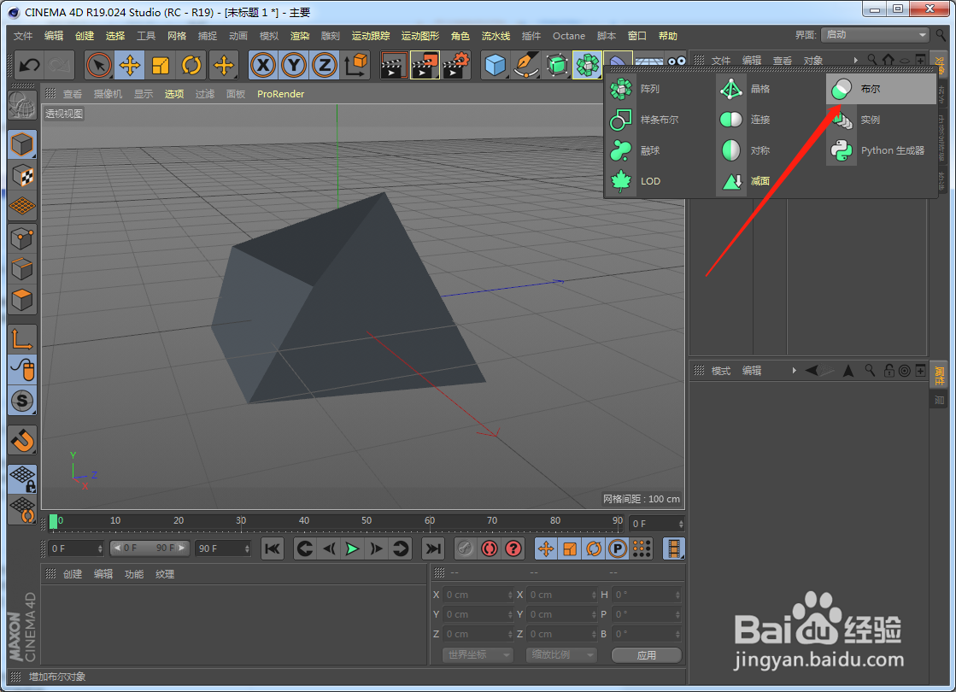Choose 对称 from the popup
Screen dimensions: 956x692
770,150
